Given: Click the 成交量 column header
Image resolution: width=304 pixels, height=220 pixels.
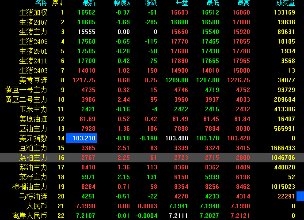Looking at the screenshot, I should pos(285,3).
